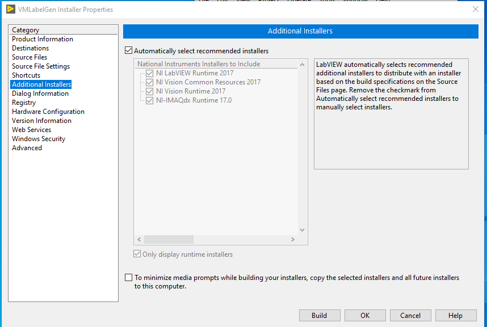Open the Hardware Configuration category
Screen dimensions: 487x327
click(x=48, y=112)
